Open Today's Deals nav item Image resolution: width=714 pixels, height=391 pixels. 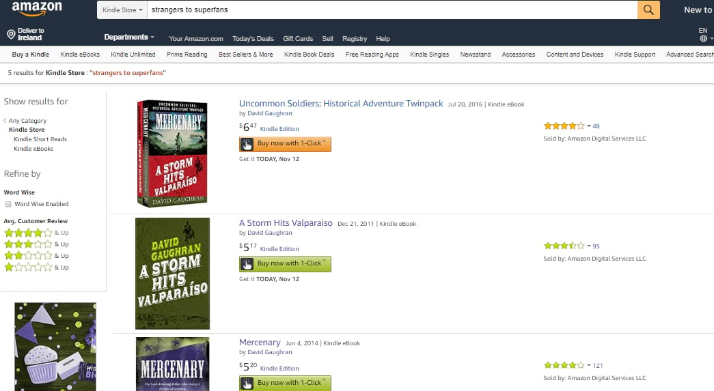coord(253,39)
